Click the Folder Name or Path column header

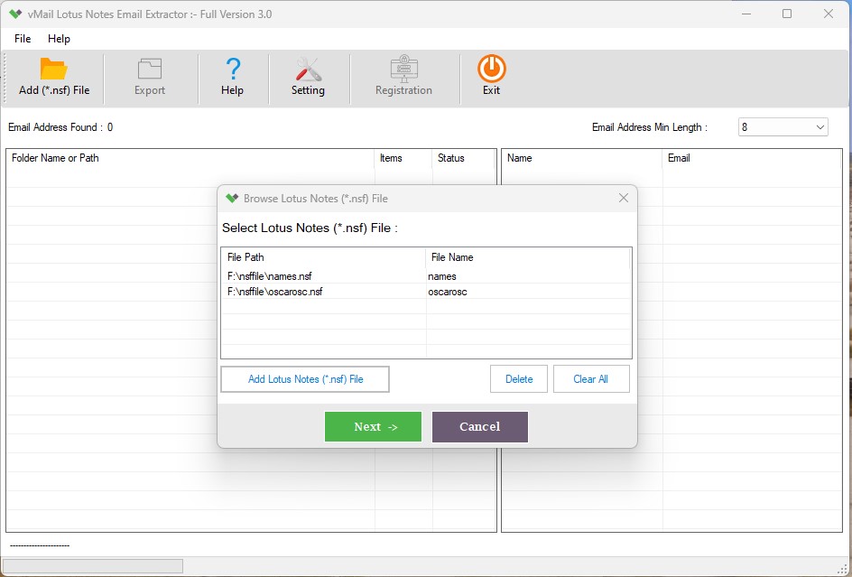190,158
